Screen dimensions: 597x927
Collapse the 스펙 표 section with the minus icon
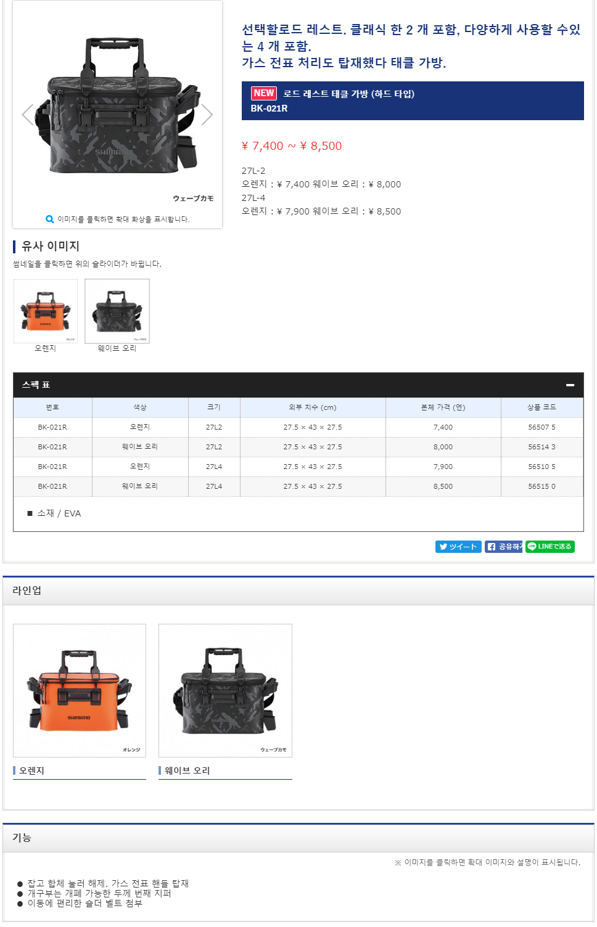click(x=570, y=385)
